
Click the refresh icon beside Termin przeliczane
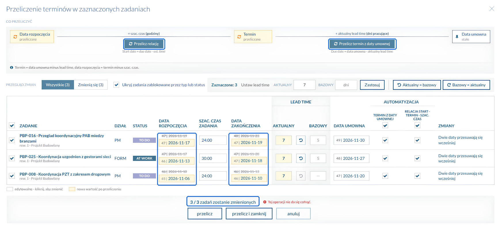click(x=239, y=37)
